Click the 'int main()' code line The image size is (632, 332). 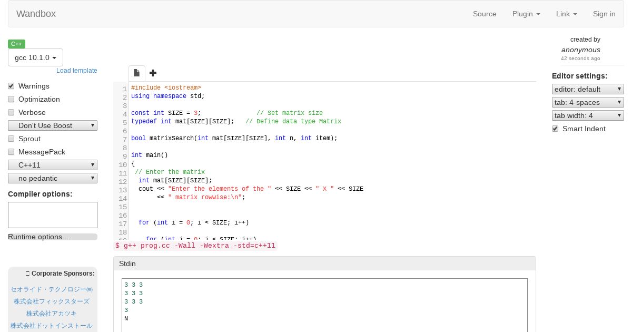(149, 155)
